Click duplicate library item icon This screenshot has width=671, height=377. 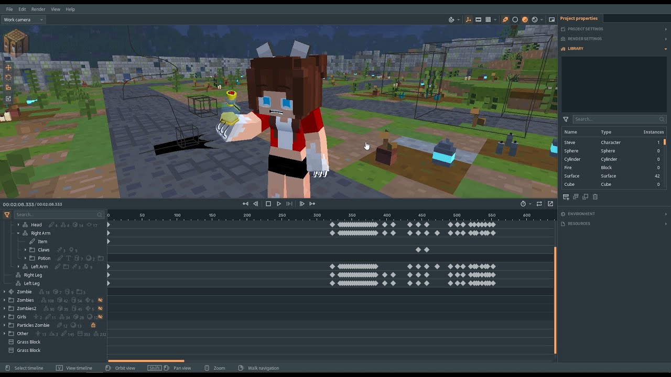click(x=586, y=197)
